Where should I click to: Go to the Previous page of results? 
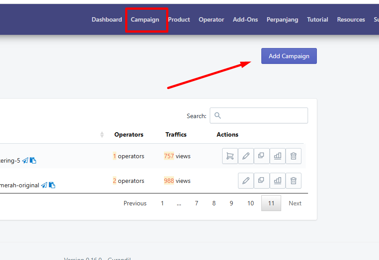pos(135,203)
